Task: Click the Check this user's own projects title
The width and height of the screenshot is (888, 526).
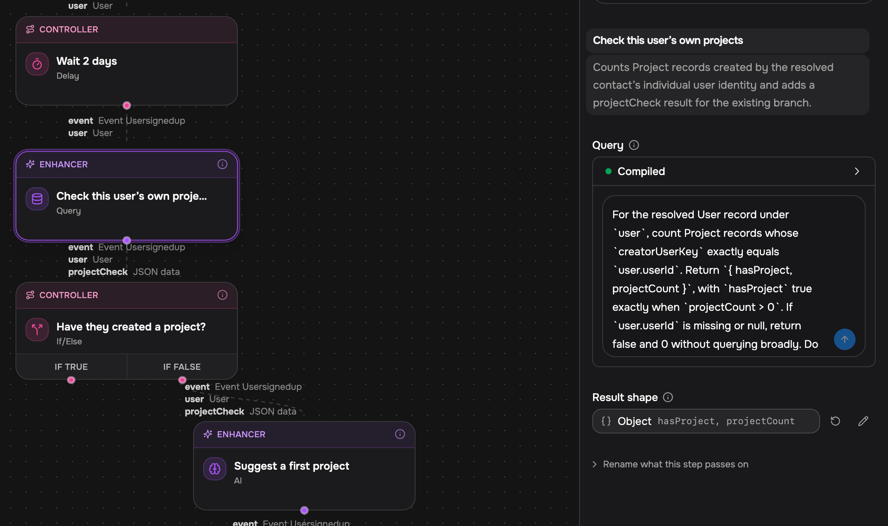Action: [x=668, y=40]
